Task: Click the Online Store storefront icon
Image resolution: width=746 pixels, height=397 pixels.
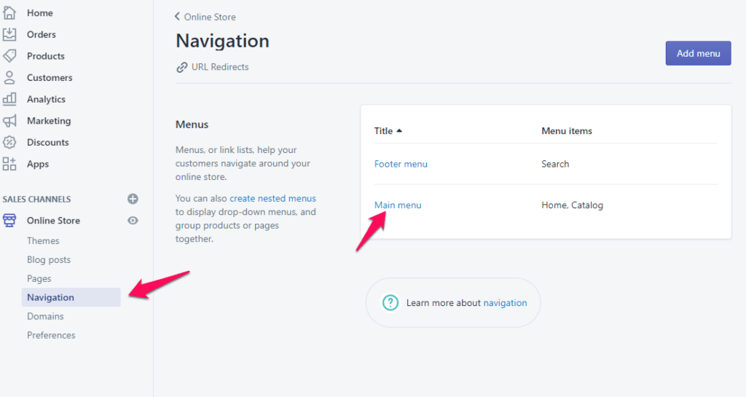Action: coord(9,220)
